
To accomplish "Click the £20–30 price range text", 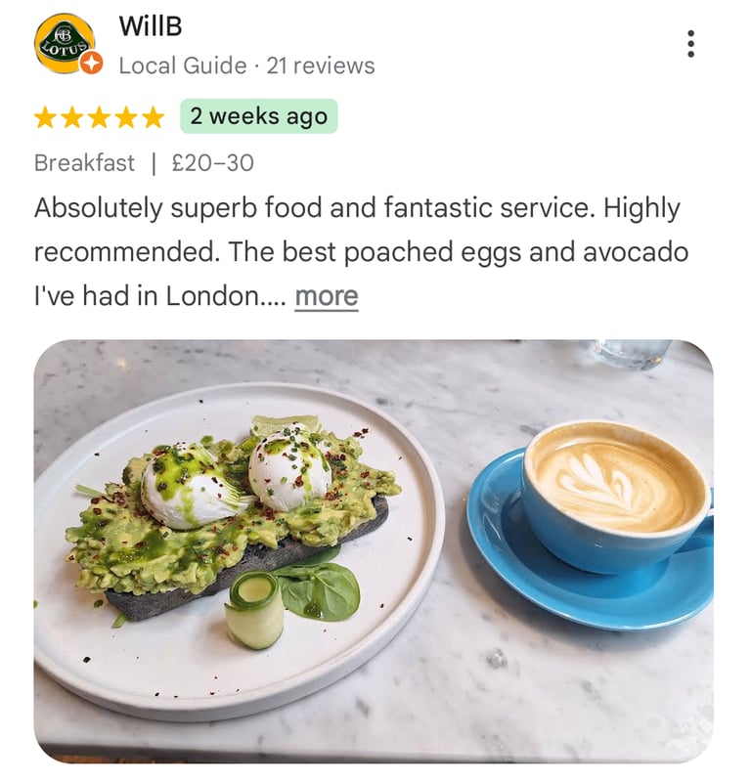I will pyautogui.click(x=212, y=163).
